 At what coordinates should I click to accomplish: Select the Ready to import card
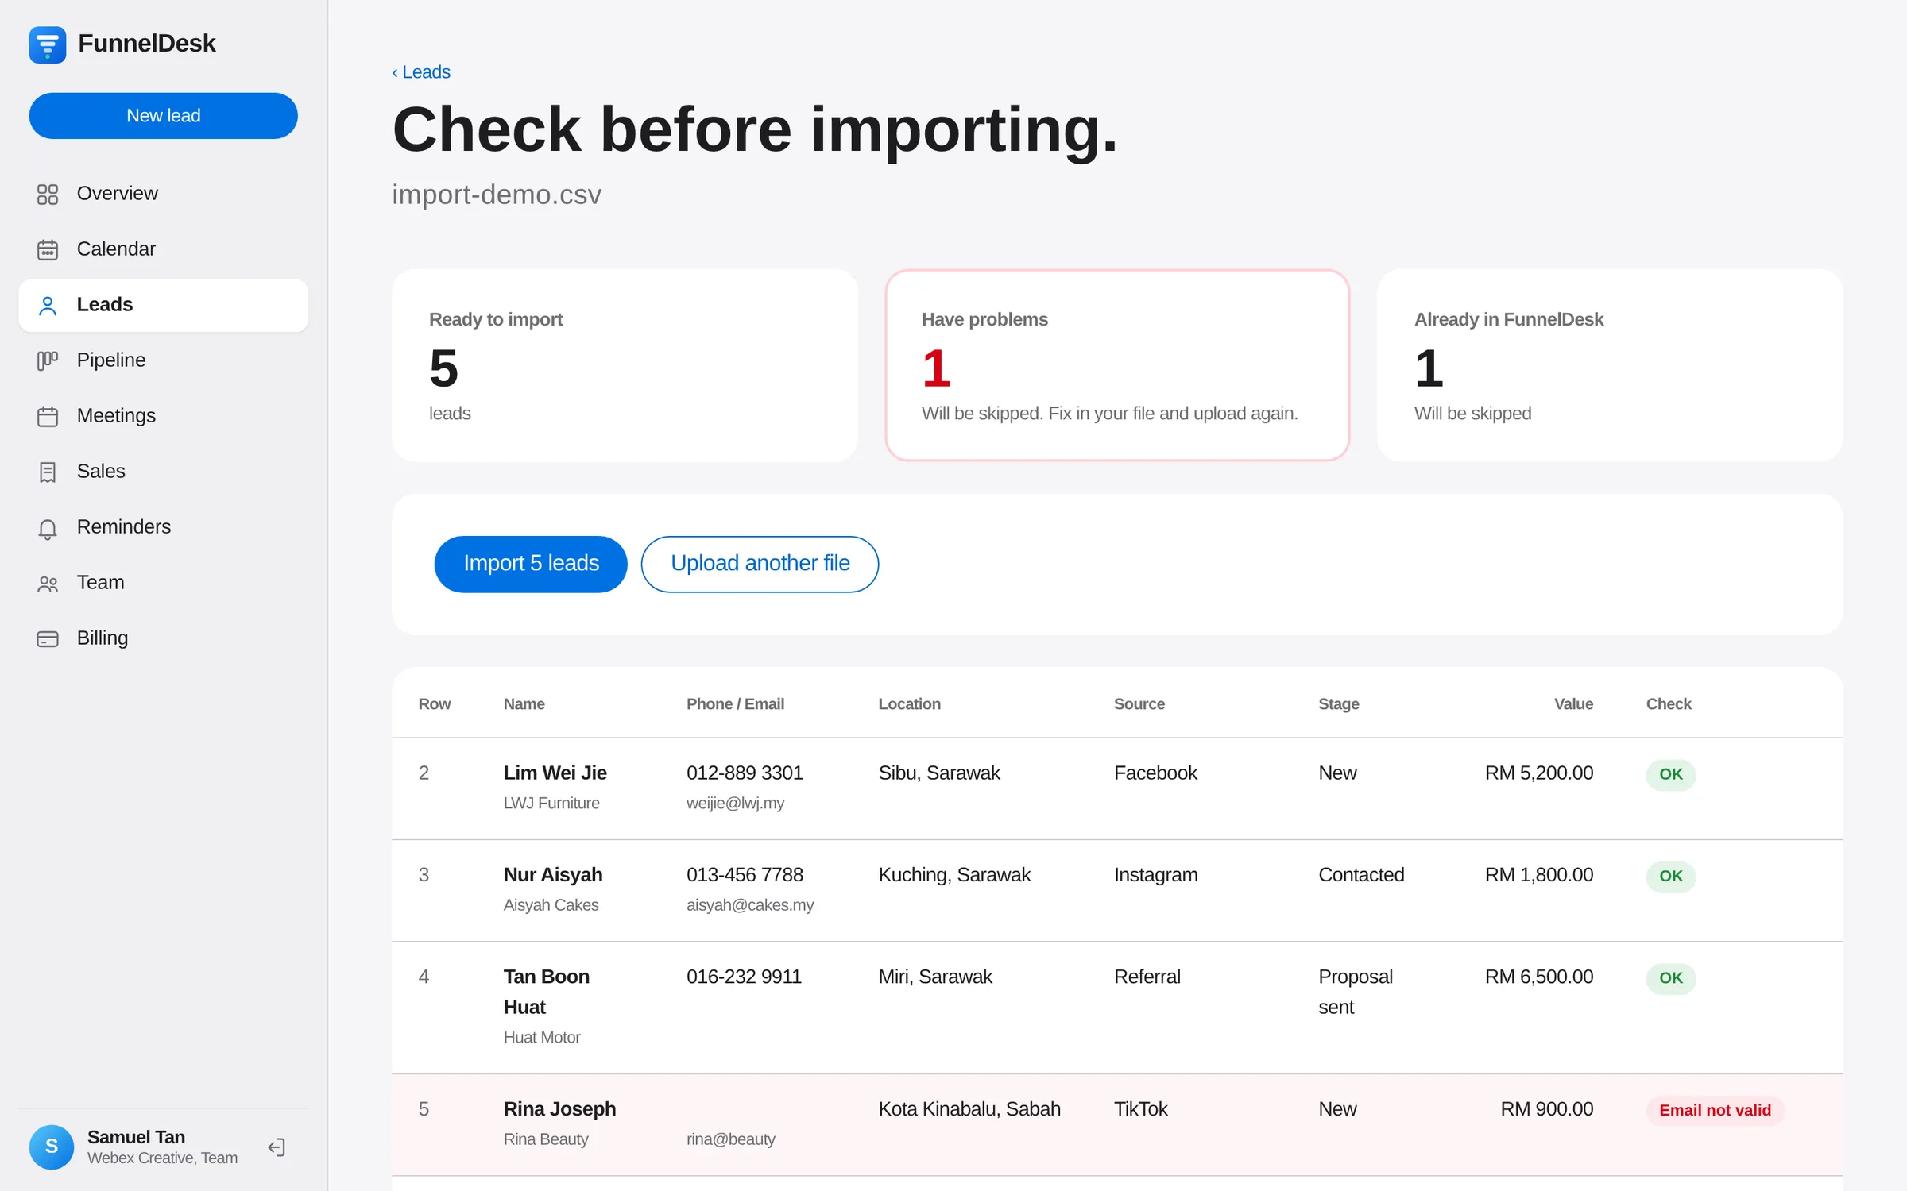tap(625, 365)
